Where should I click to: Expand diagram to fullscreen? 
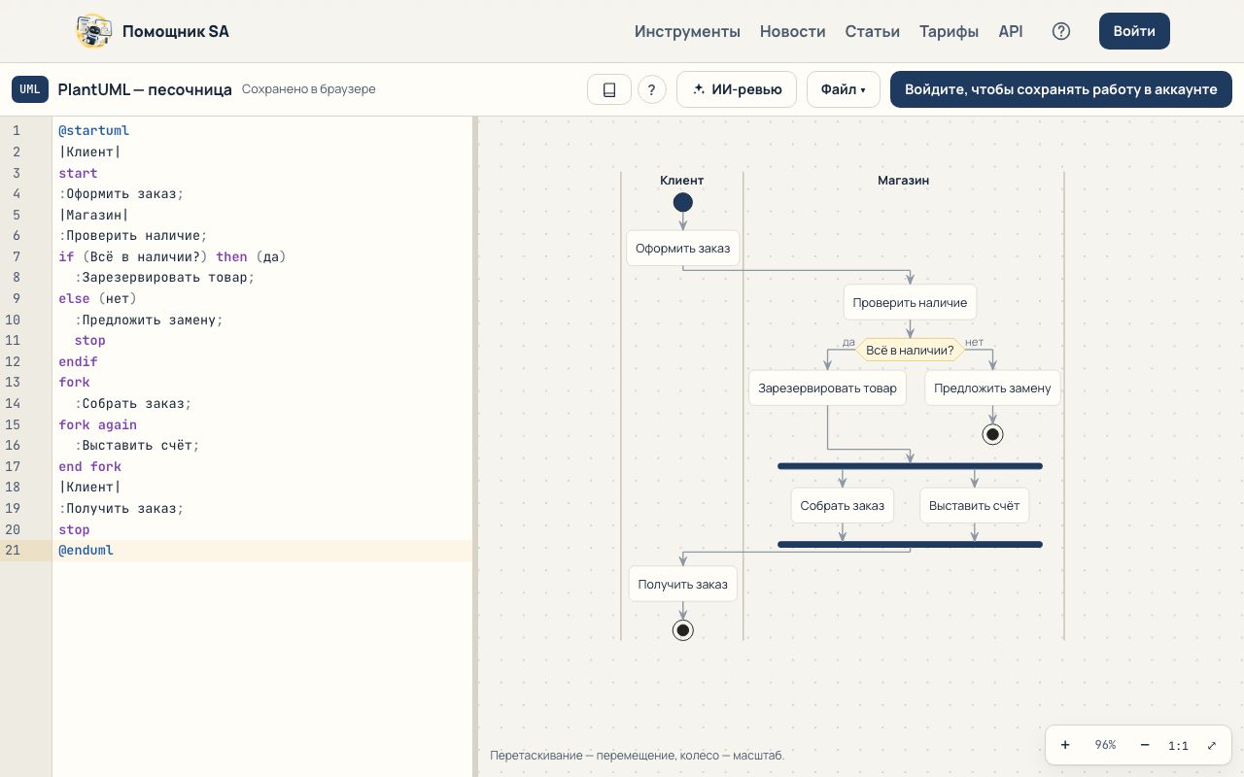[x=1212, y=745]
